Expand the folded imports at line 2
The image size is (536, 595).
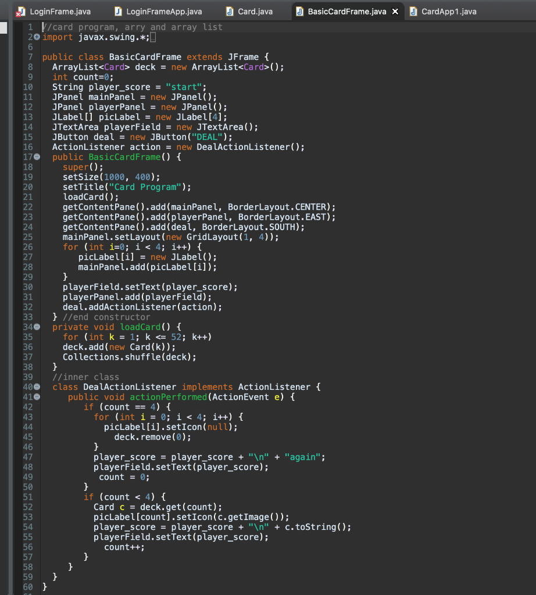(37, 37)
